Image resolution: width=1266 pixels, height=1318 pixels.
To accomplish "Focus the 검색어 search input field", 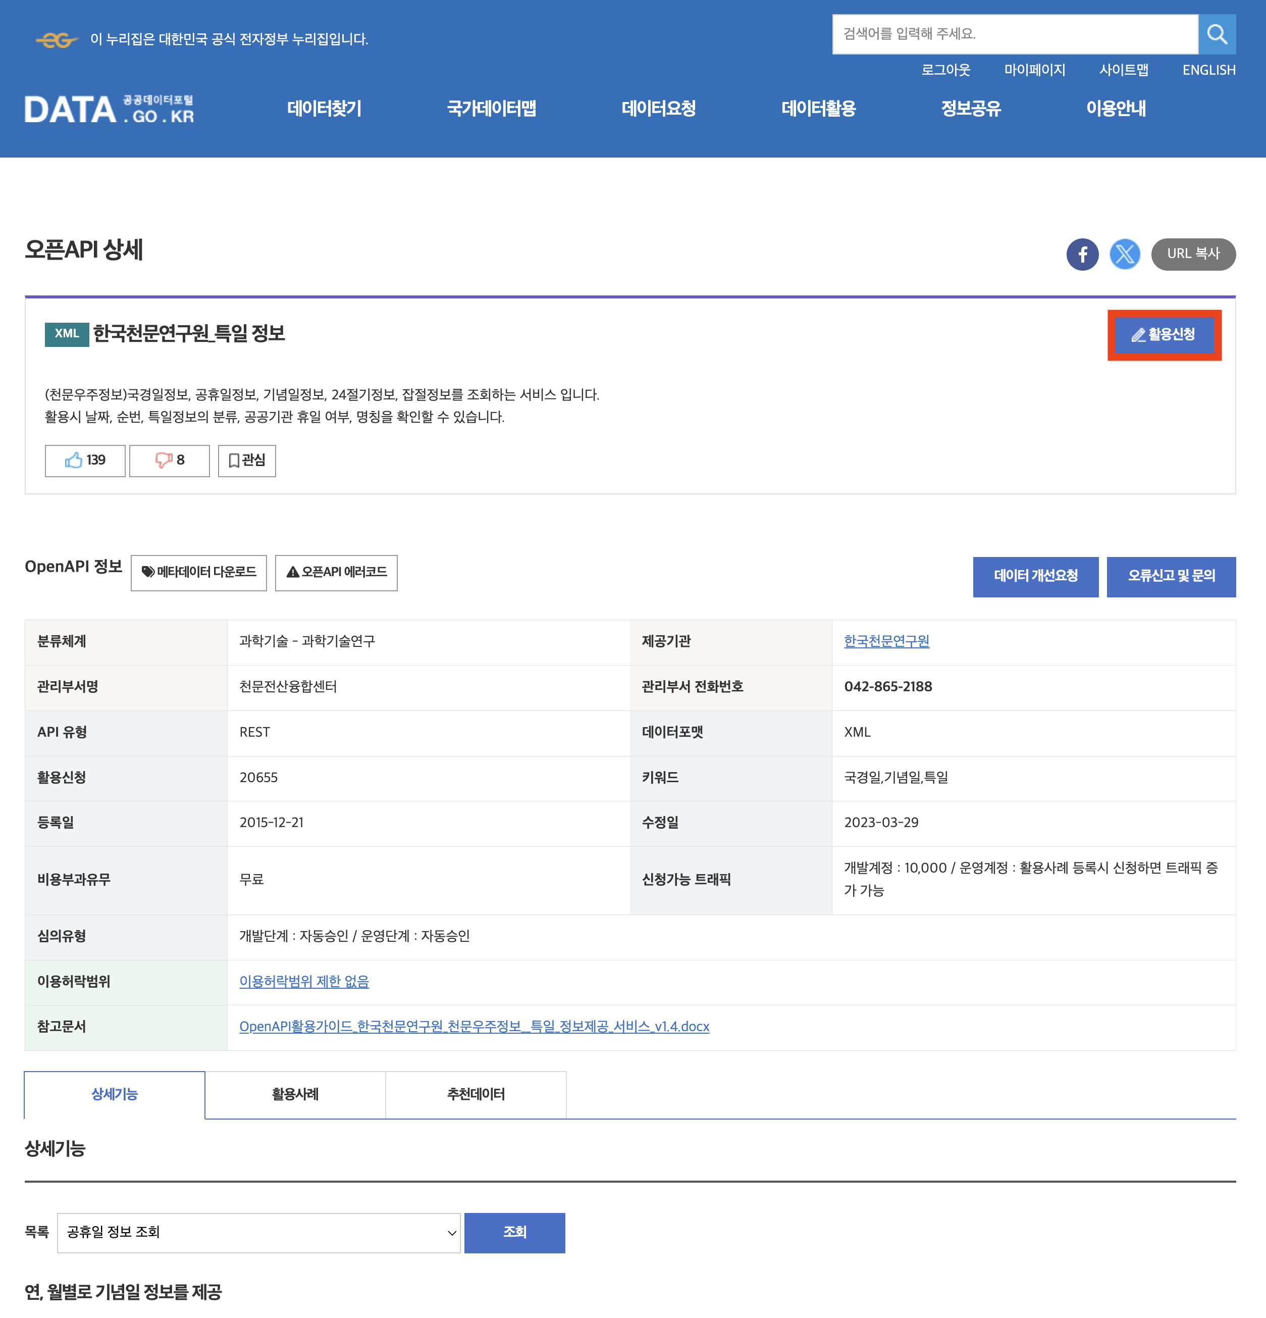I will [x=1015, y=34].
